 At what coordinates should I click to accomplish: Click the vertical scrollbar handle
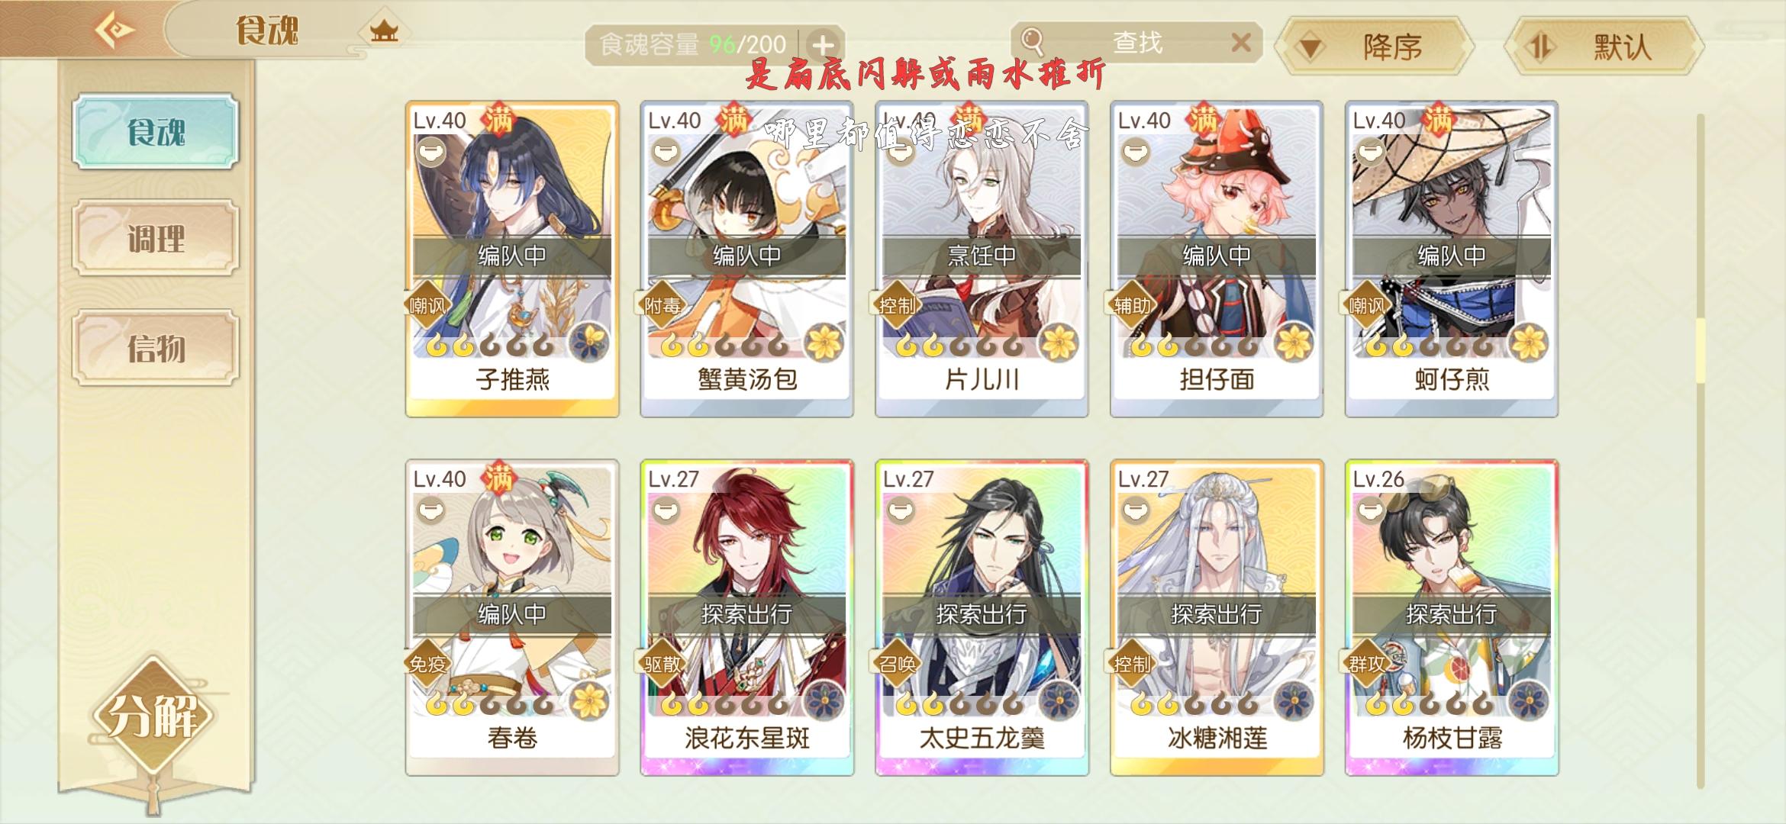click(1700, 351)
